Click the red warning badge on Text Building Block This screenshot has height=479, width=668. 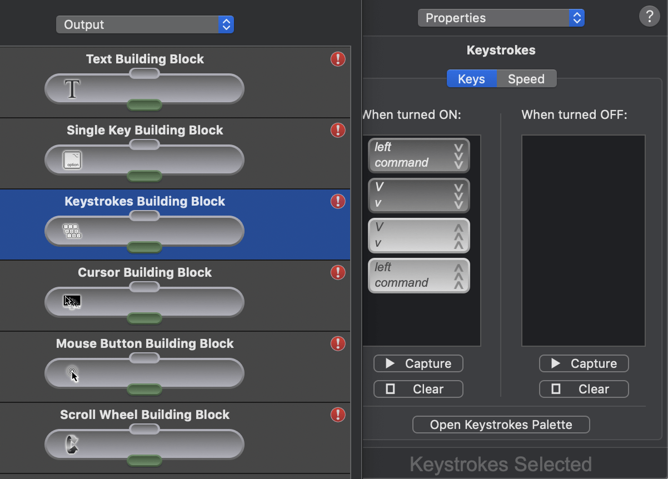(x=338, y=59)
